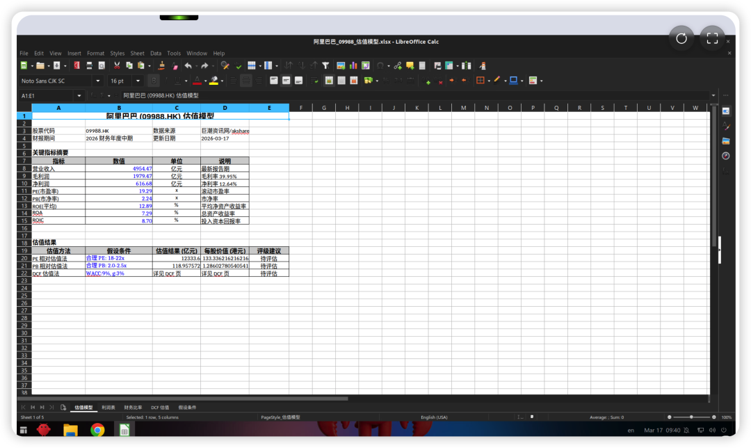Image resolution: width=751 pixels, height=448 pixels.
Task: Click the Undo arrow
Action: tap(188, 65)
